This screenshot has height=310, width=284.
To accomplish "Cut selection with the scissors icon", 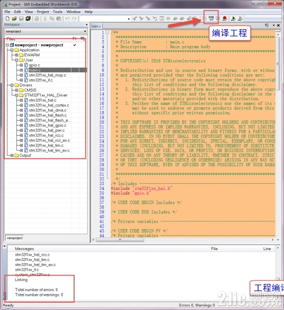I will point(45,19).
